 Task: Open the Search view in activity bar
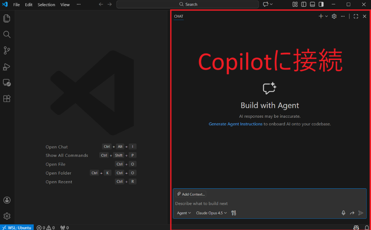pos(7,34)
